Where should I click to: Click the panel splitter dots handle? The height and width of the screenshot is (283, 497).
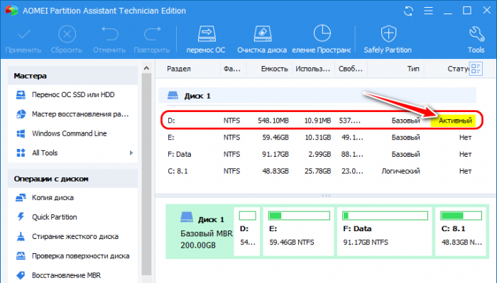coord(326,196)
